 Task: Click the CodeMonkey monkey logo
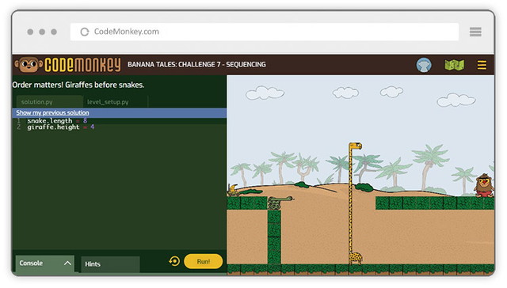[29, 64]
